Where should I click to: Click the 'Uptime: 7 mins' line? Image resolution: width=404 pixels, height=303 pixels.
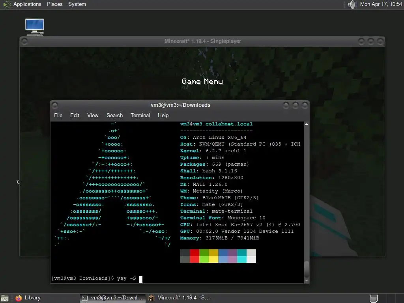(202, 158)
